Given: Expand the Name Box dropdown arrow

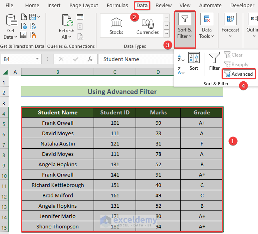Looking at the screenshot, I should pyautogui.click(x=37, y=59).
